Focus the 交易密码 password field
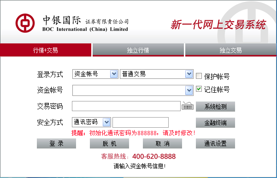This screenshot has width=277, height=178. click(126, 106)
